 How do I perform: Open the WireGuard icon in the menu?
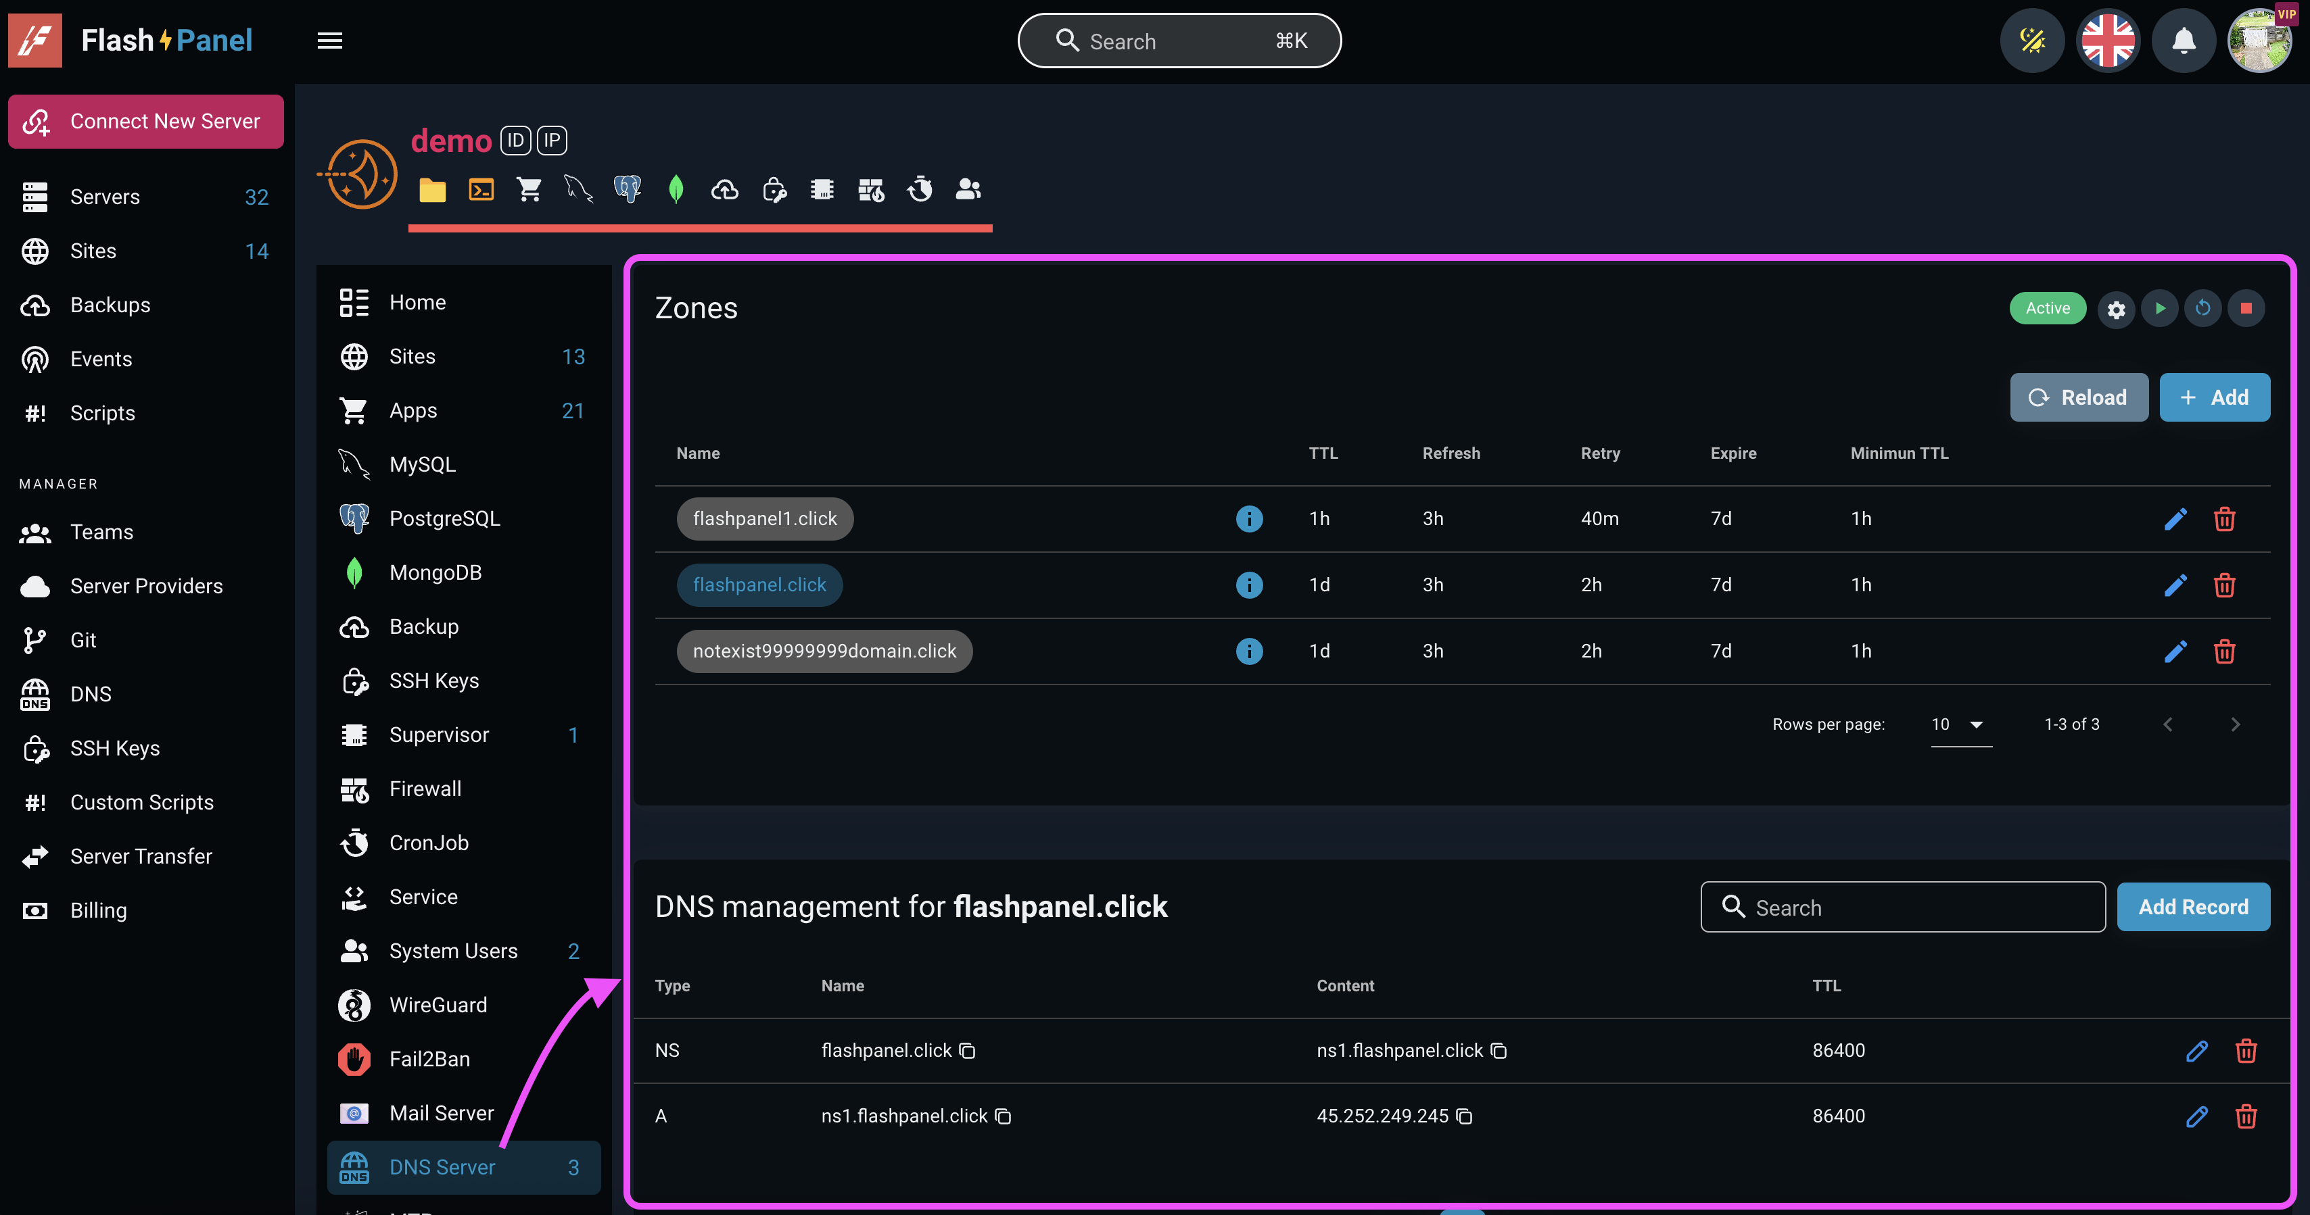(x=354, y=1004)
